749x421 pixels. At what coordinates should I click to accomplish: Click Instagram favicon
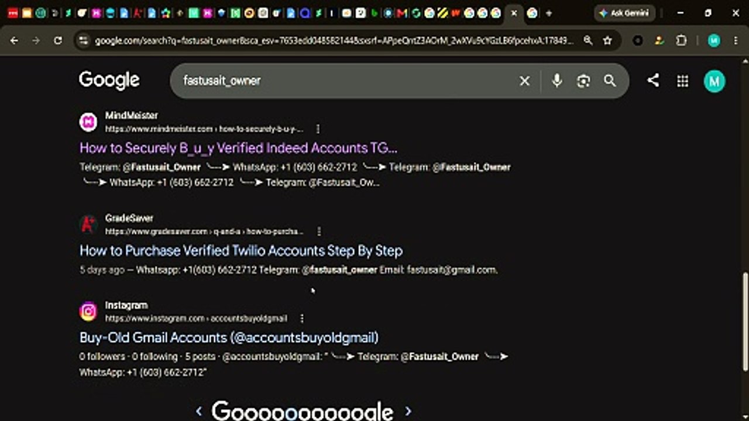point(88,311)
